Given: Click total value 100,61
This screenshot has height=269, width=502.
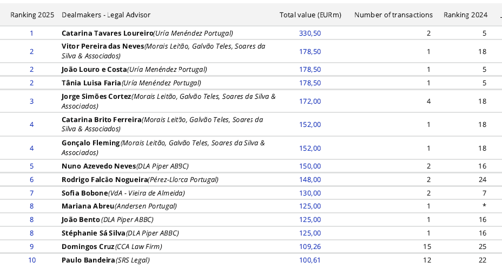Looking at the screenshot, I should tap(310, 260).
